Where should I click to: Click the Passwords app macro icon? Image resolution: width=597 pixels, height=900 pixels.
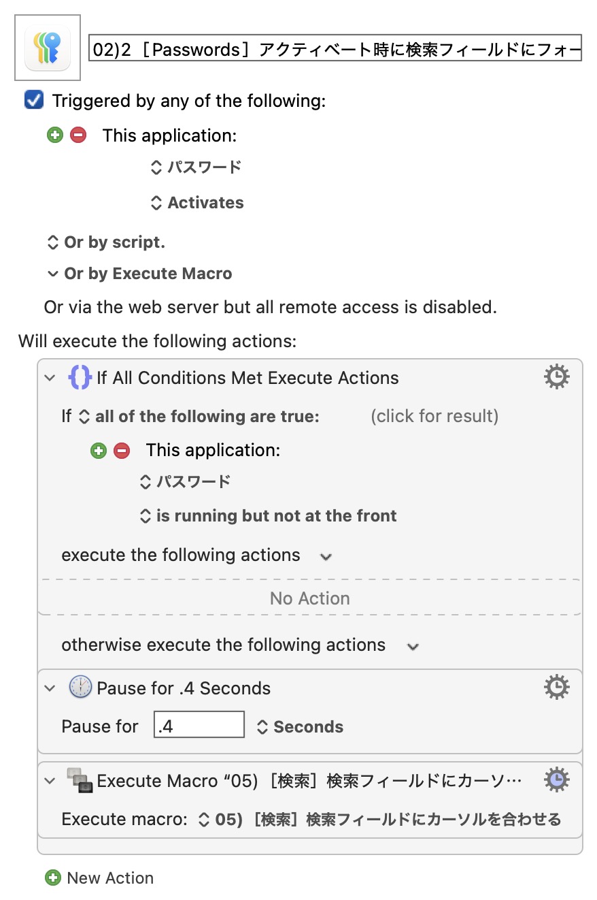[x=48, y=48]
